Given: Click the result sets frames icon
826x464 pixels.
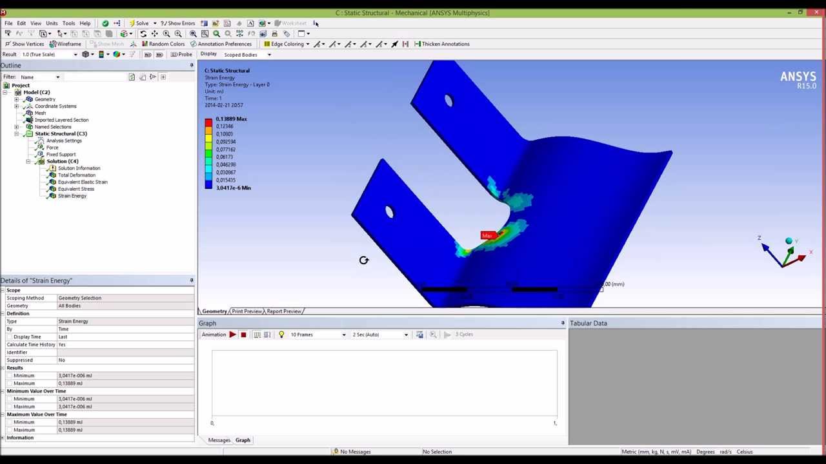Looking at the screenshot, I should point(267,334).
